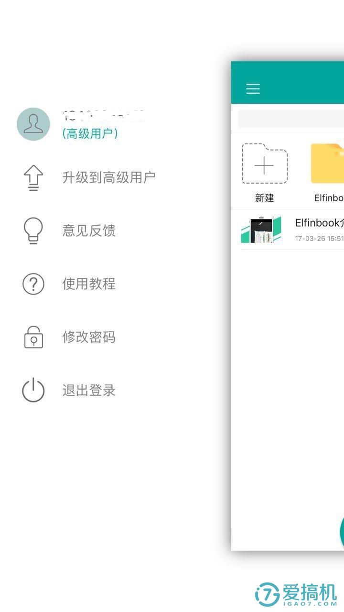The image size is (344, 612).
Task: Tap the user avatar icon
Action: point(33,124)
